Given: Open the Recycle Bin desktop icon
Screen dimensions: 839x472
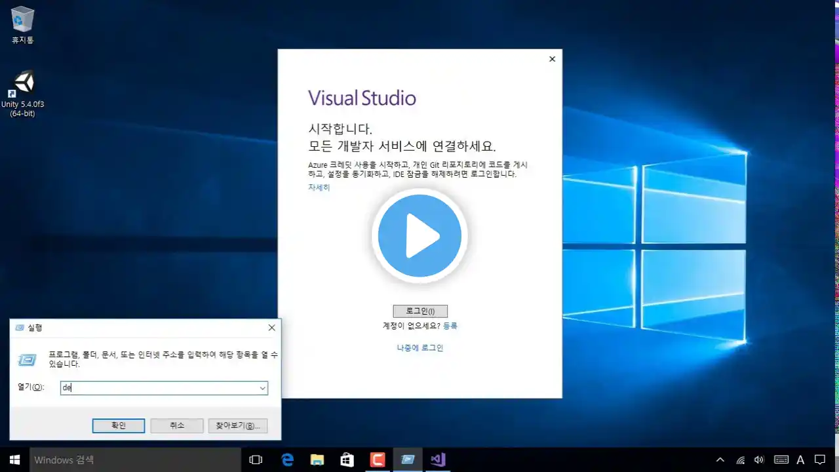Looking at the screenshot, I should pos(22,25).
